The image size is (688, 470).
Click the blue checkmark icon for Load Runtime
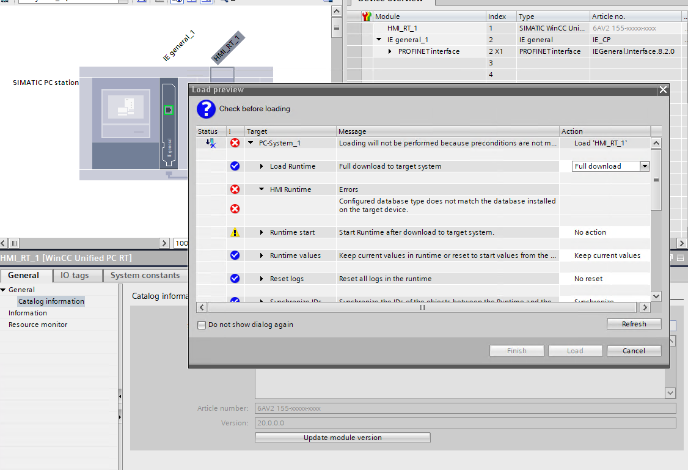pos(235,166)
